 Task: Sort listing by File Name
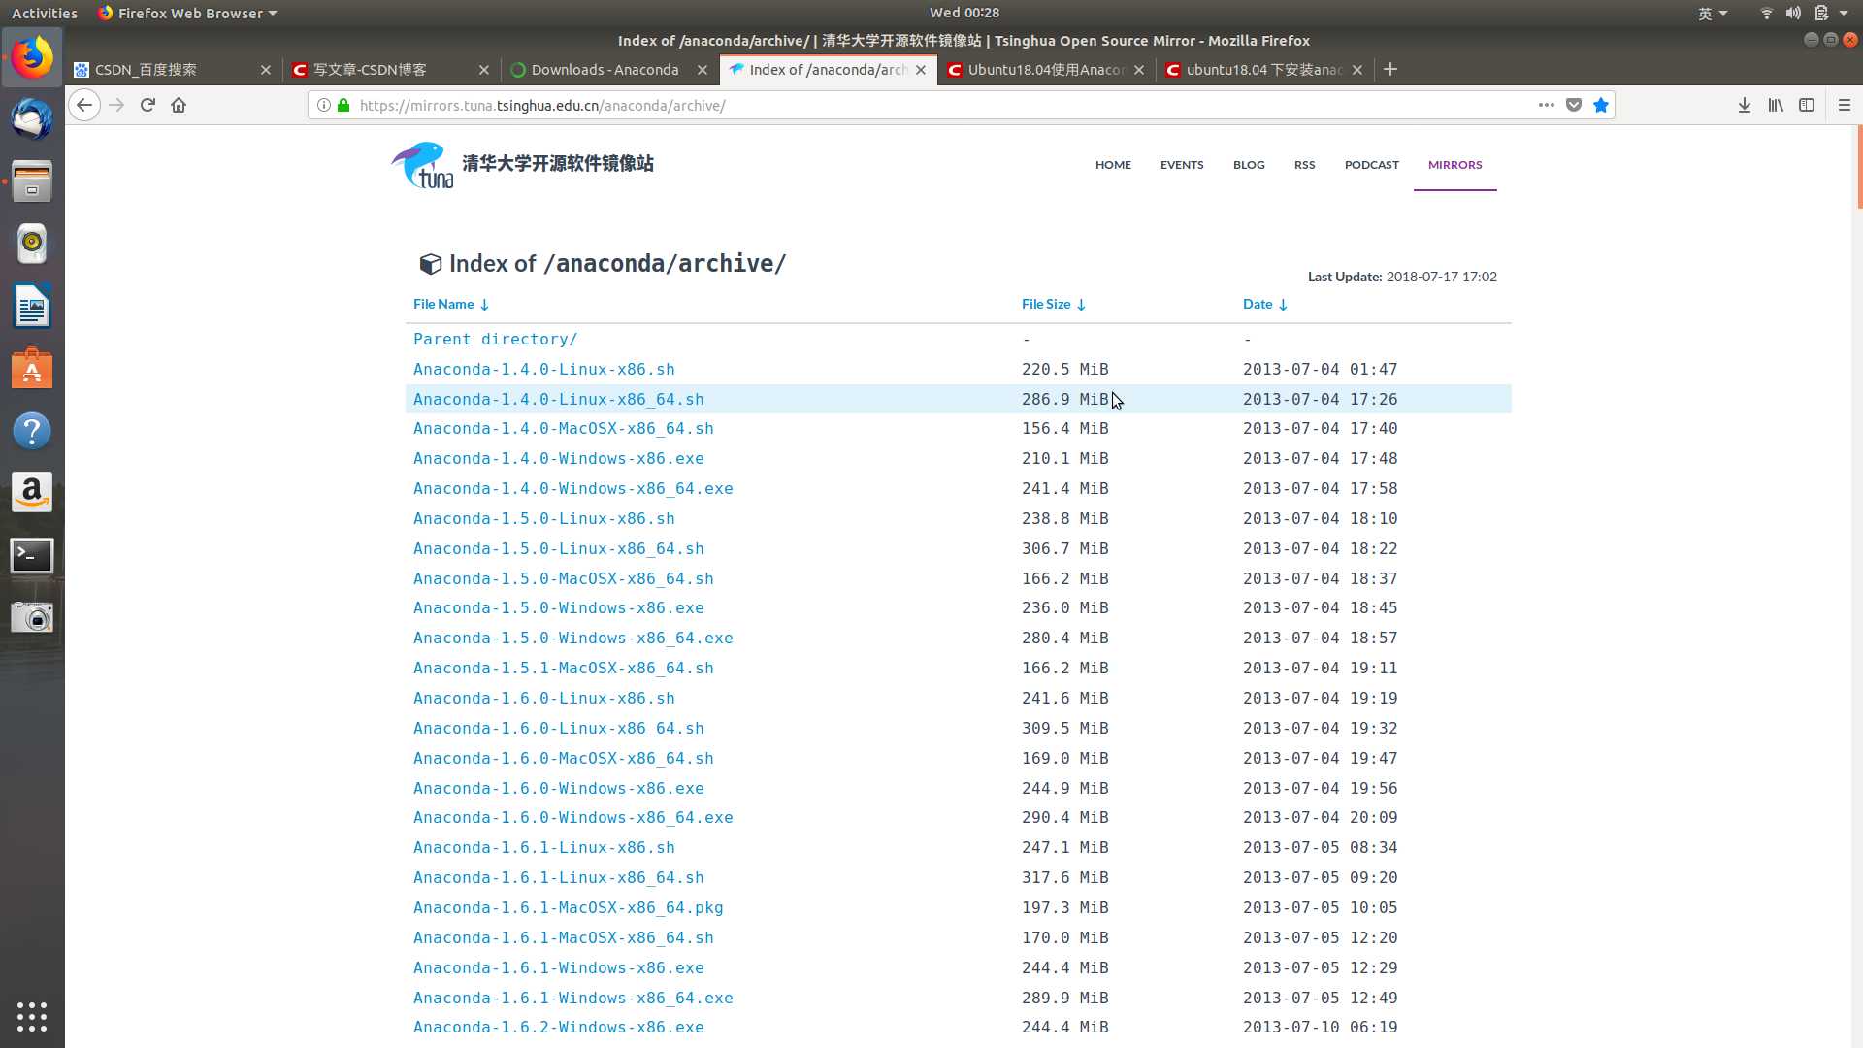pos(451,304)
